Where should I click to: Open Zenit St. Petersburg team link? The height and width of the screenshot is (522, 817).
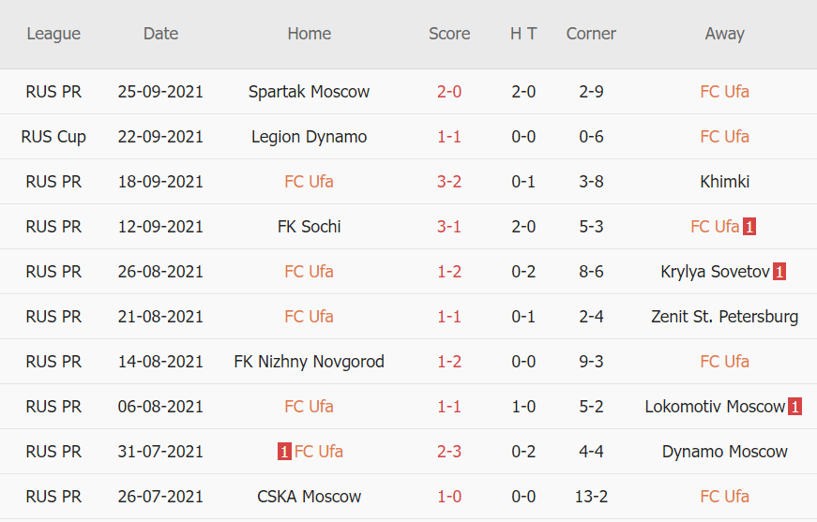click(724, 317)
